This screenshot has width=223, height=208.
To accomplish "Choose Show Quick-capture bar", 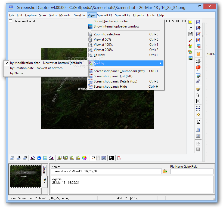I will pos(126,21).
